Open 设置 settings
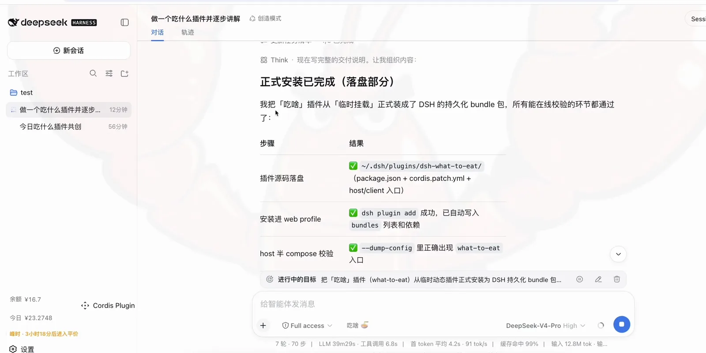The width and height of the screenshot is (706, 353). click(22, 349)
